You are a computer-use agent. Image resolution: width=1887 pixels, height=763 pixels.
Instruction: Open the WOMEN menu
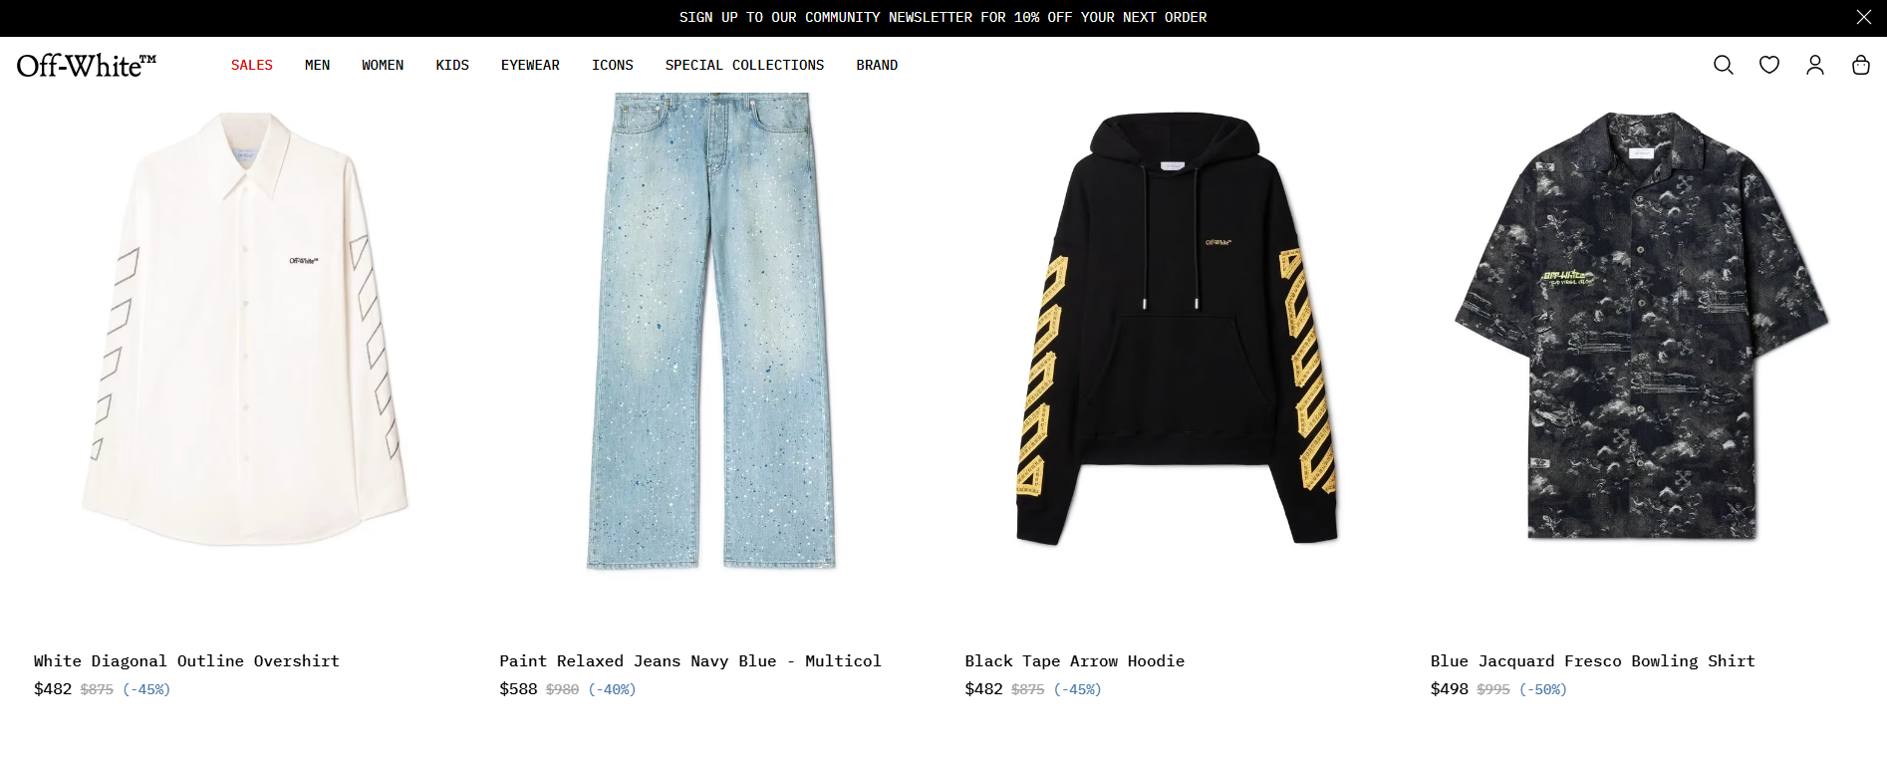pos(383,65)
